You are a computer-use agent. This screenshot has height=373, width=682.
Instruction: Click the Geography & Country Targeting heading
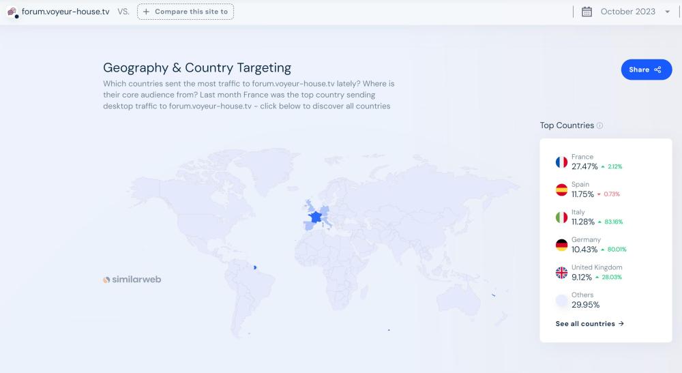pos(196,68)
